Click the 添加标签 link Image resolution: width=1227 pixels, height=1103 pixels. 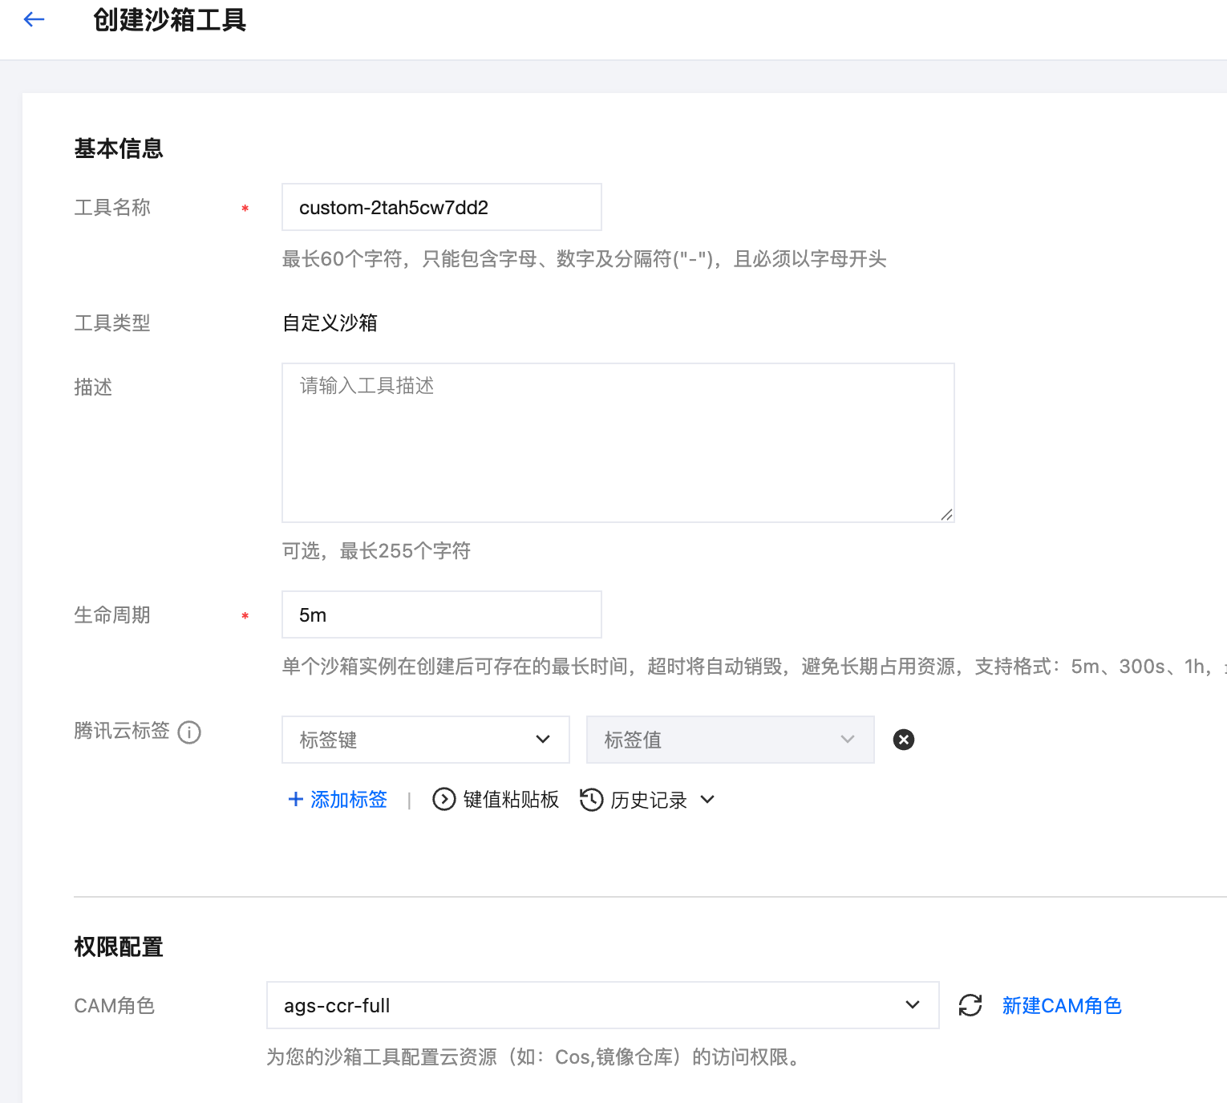point(348,800)
